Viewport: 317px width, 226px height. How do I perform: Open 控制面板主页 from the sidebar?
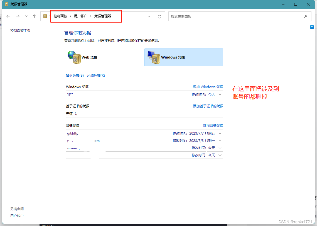click(x=20, y=30)
